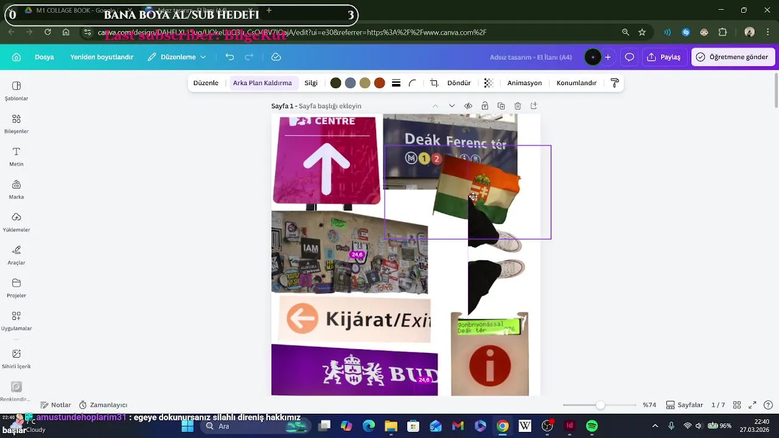The image size is (779, 438).
Task: Click the Paylaş share button
Action: [664, 57]
